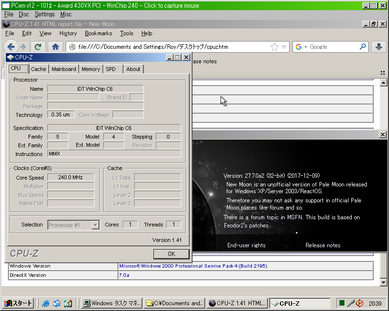
Task: Go to the browser home page icon
Action: (56, 47)
